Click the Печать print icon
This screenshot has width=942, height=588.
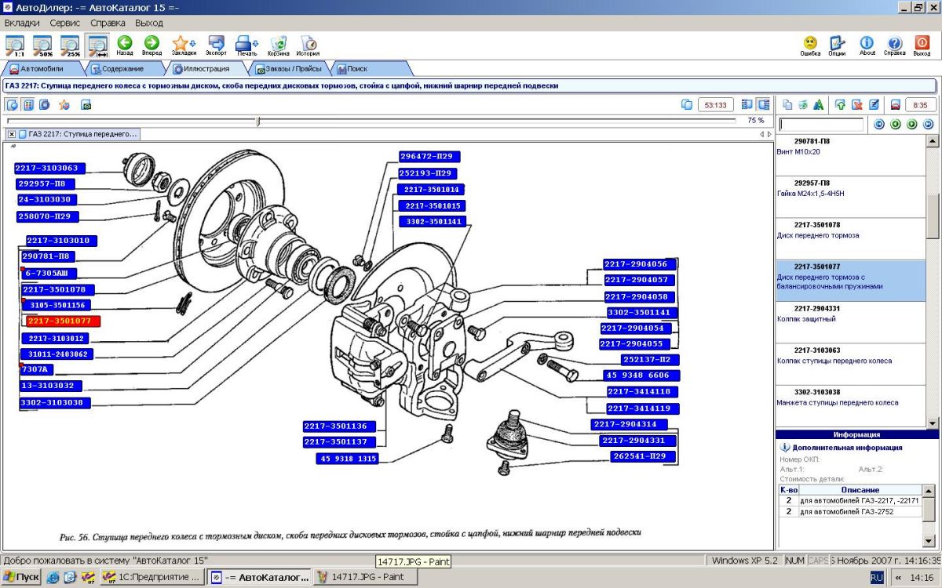246,45
